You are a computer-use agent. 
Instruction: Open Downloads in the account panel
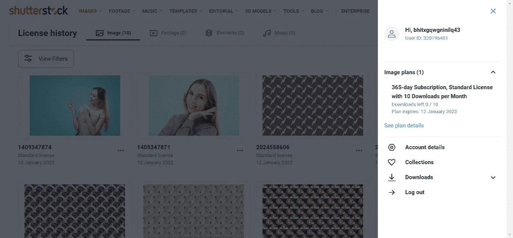[419, 177]
